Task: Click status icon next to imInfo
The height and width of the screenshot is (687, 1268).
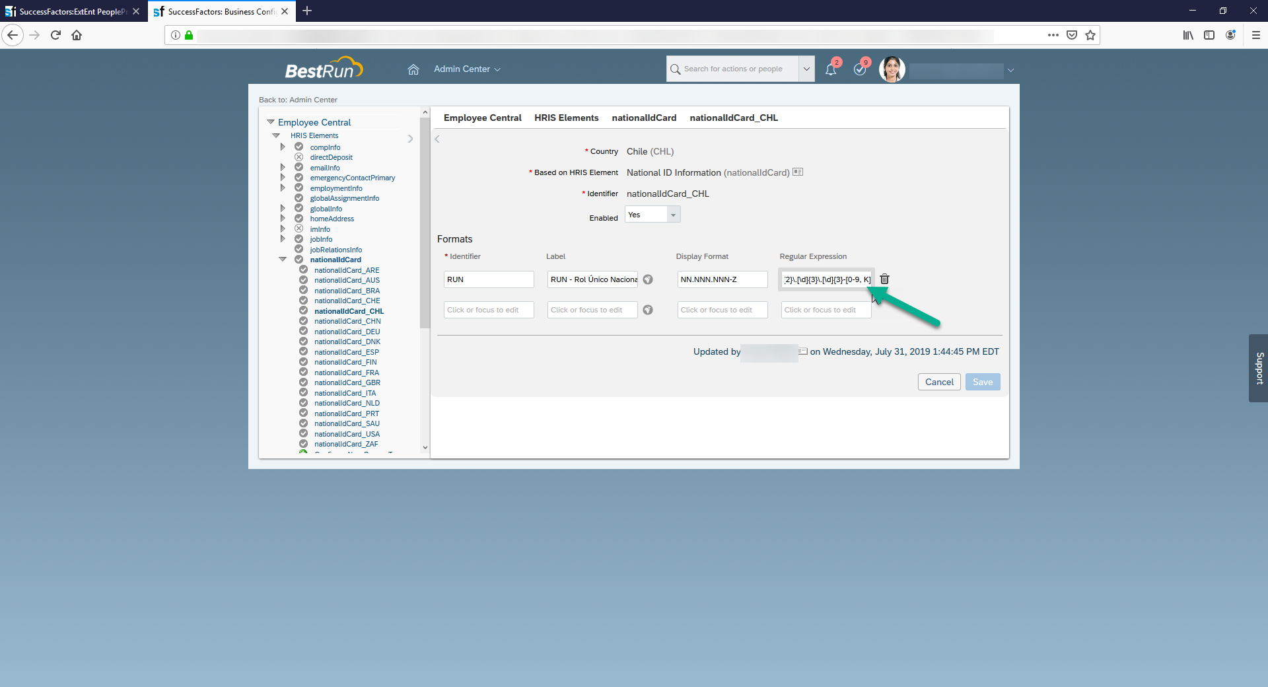Action: [x=299, y=229]
